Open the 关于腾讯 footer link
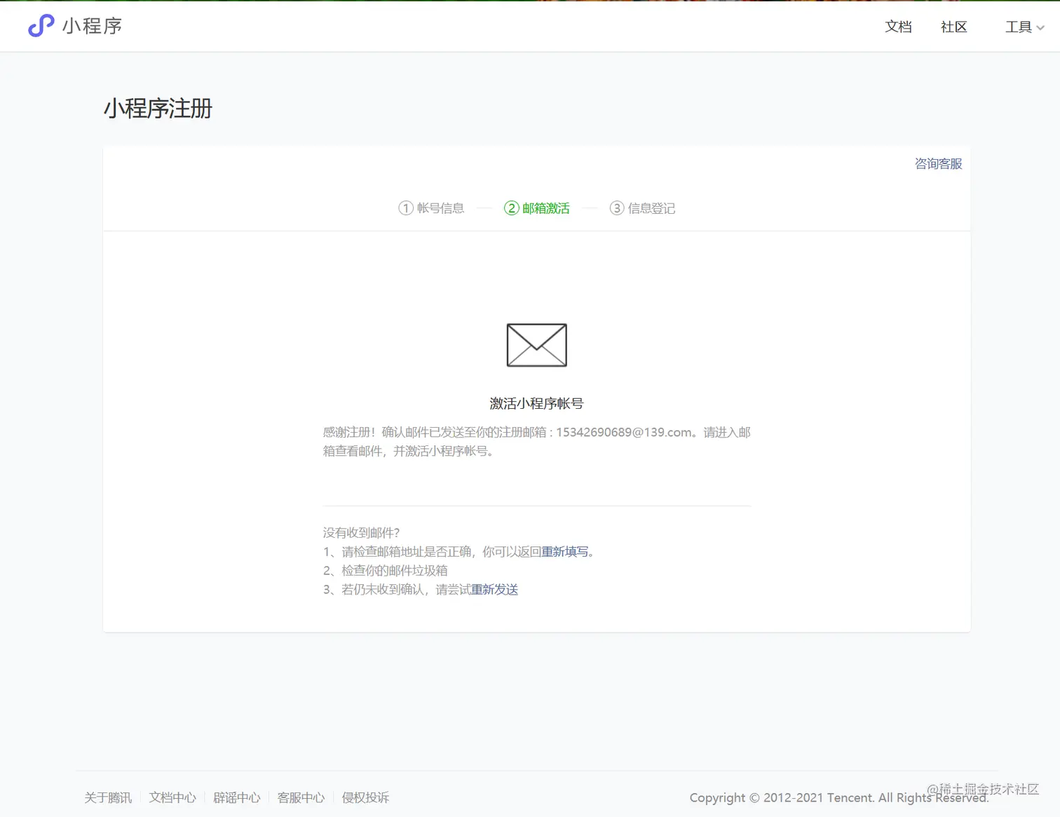Image resolution: width=1060 pixels, height=817 pixels. pos(107,797)
